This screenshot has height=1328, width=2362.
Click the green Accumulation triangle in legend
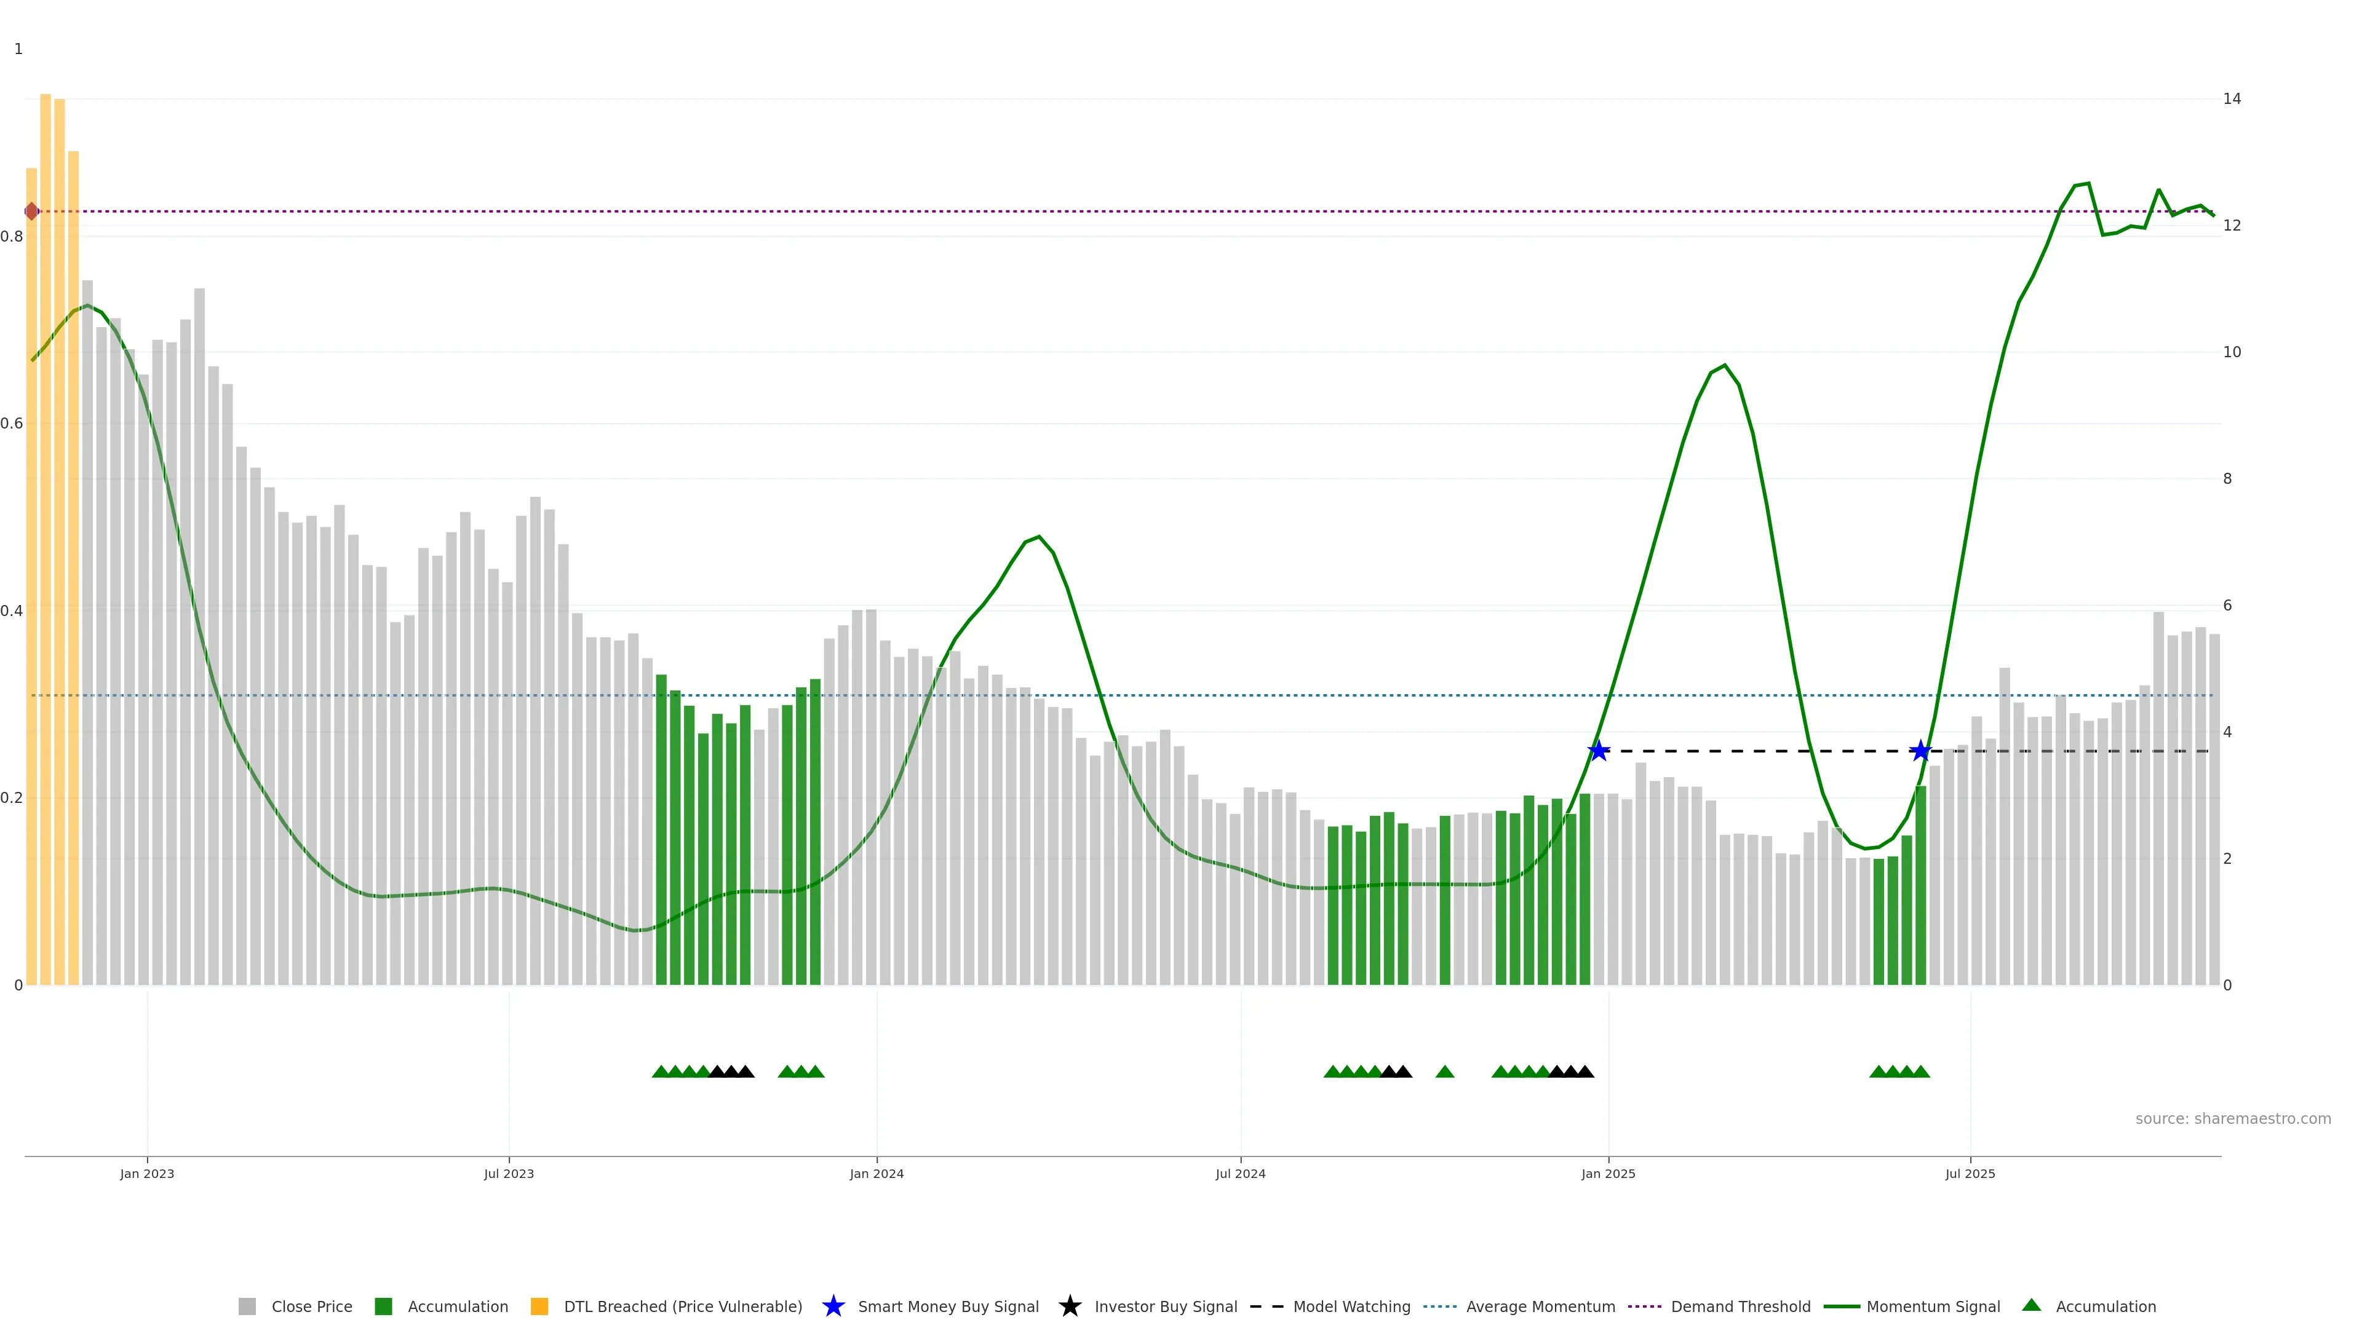[2031, 1306]
